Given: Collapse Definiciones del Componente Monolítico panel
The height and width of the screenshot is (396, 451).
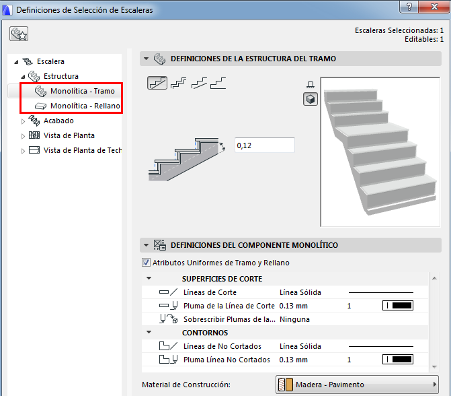Looking at the screenshot, I should pyautogui.click(x=146, y=245).
